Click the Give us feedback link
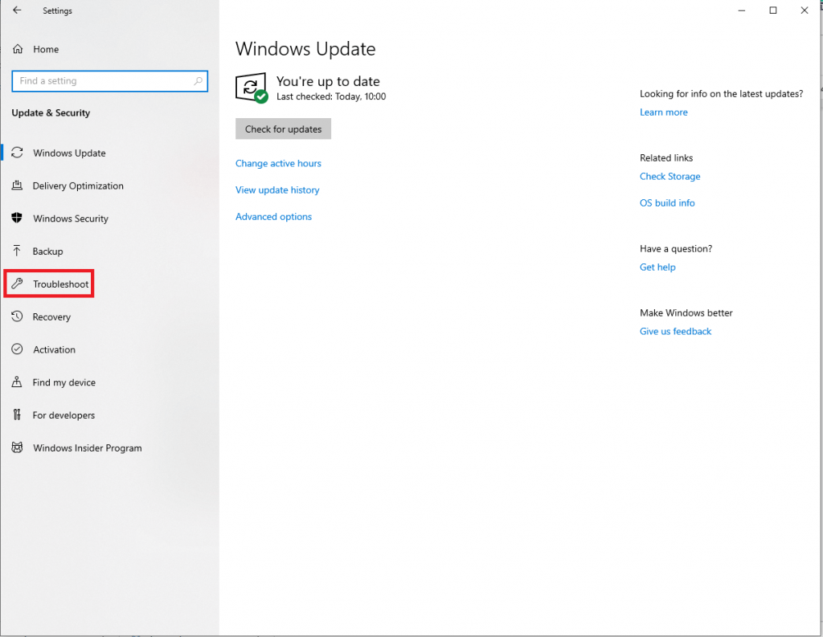Screen dimensions: 823x637 675,331
